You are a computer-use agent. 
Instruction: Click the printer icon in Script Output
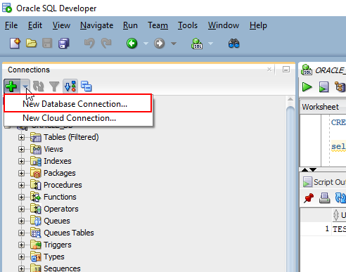[325, 198]
